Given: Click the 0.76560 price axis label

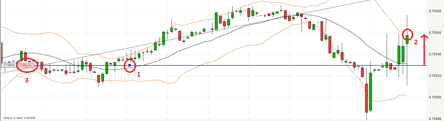Looking at the screenshot, I should (x=435, y=33).
